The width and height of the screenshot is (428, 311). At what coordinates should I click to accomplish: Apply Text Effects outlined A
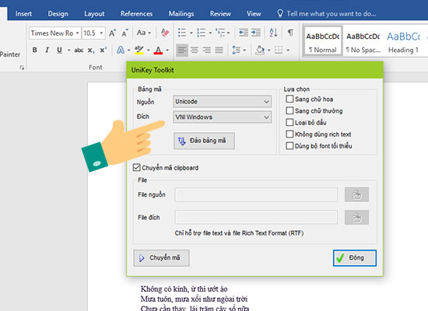pos(121,50)
